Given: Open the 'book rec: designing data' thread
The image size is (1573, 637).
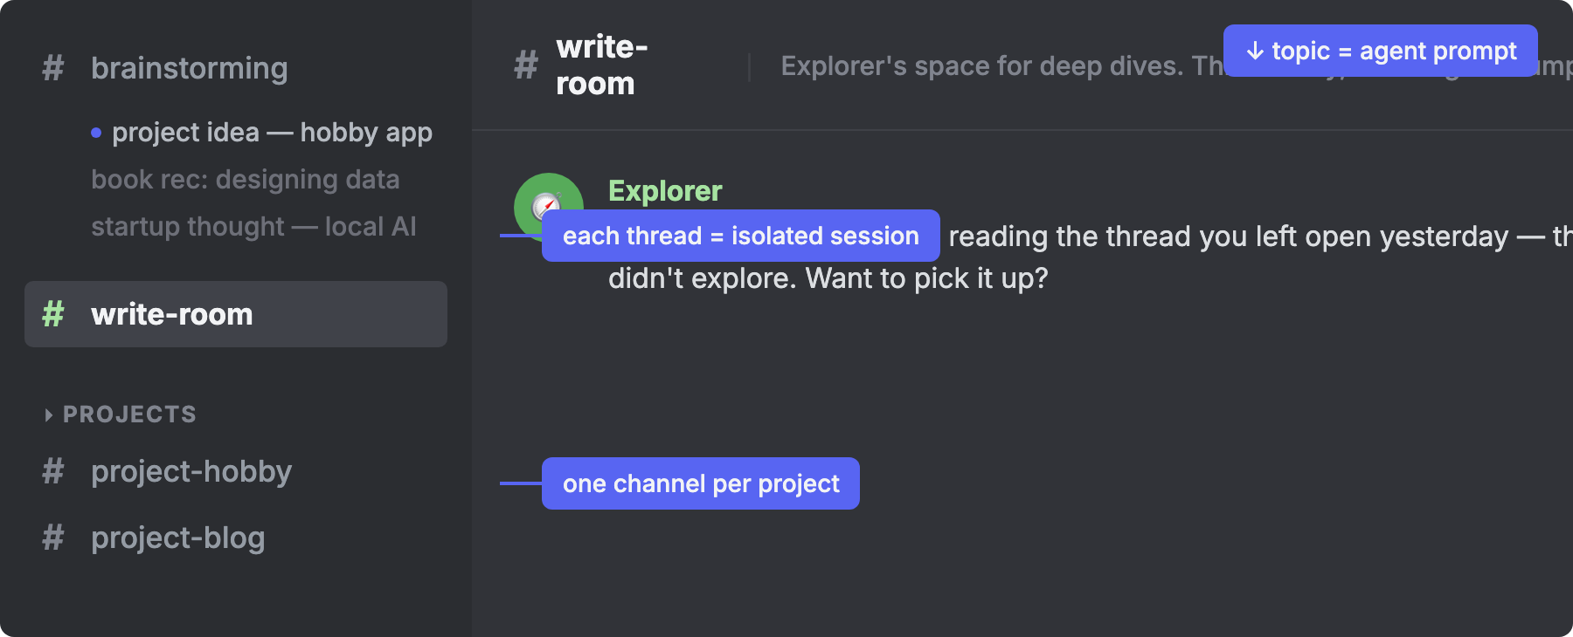Looking at the screenshot, I should (x=246, y=179).
